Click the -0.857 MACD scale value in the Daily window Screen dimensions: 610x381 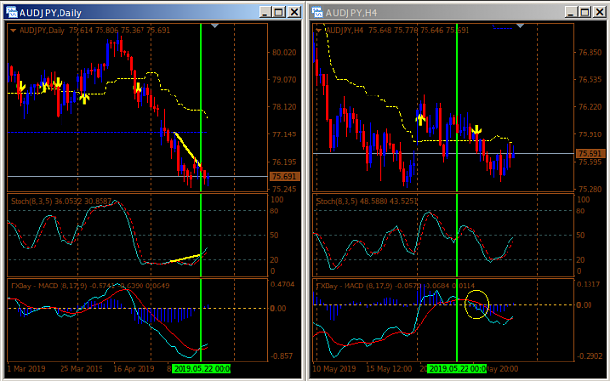coord(282,356)
